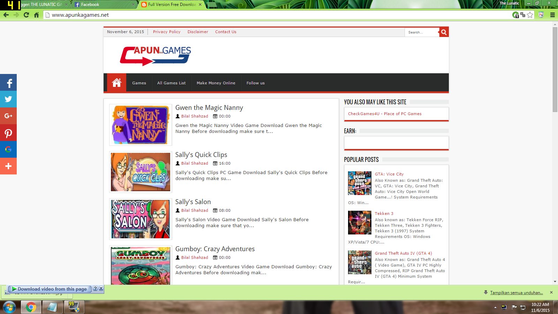Open the Tekken 3 popular post link
Viewport: 558px width, 314px height.
(x=384, y=213)
